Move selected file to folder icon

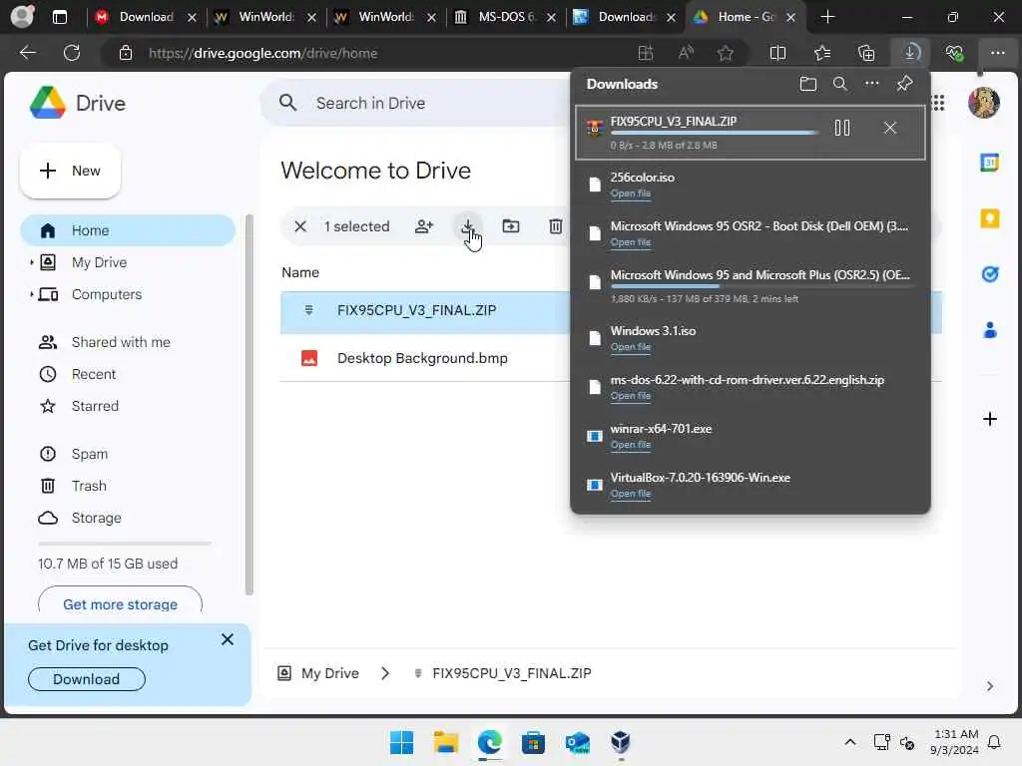[x=511, y=226]
